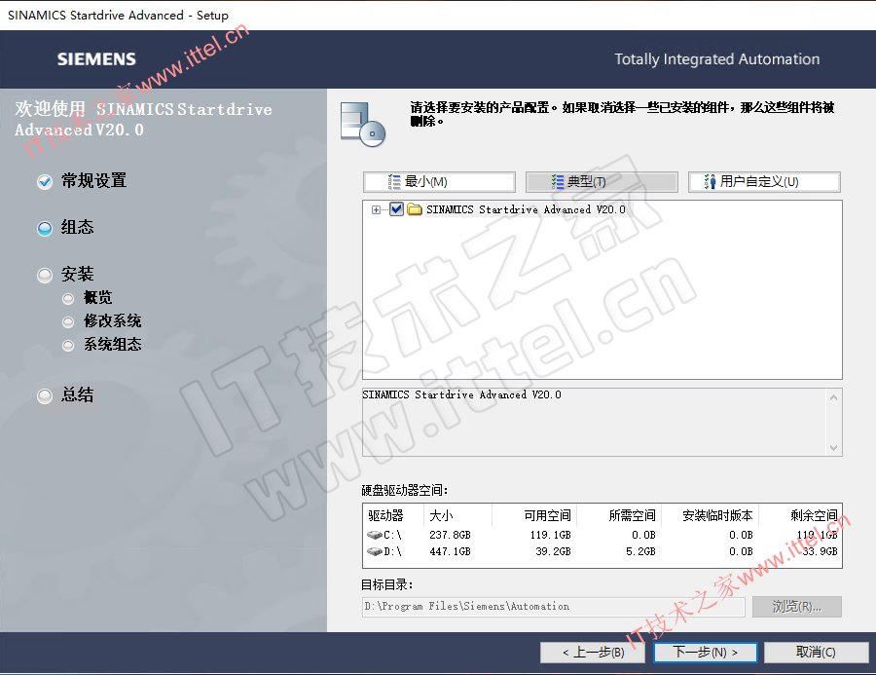Click the C:\ drive icon

click(x=375, y=535)
